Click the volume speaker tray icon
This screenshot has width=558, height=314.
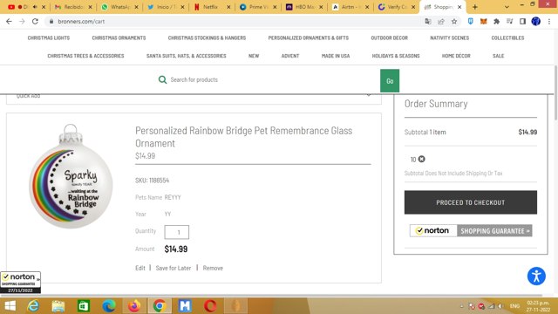500,306
